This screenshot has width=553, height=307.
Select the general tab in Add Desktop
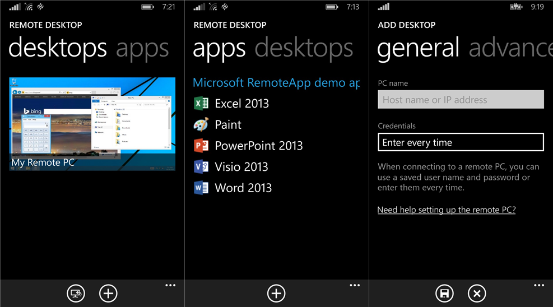click(x=419, y=48)
